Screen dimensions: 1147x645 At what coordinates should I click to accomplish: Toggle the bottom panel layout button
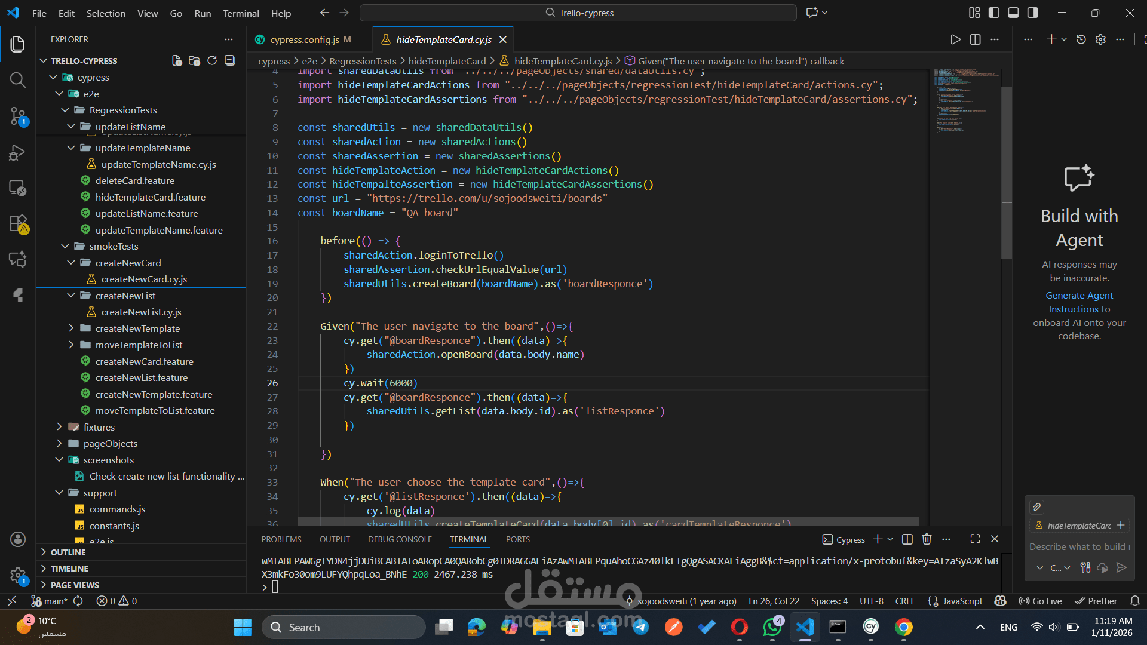pyautogui.click(x=1013, y=13)
